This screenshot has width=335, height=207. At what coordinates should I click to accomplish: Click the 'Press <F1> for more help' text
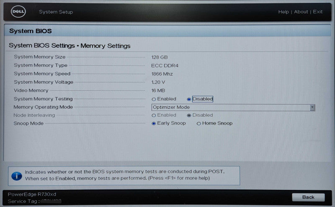(x=179, y=178)
